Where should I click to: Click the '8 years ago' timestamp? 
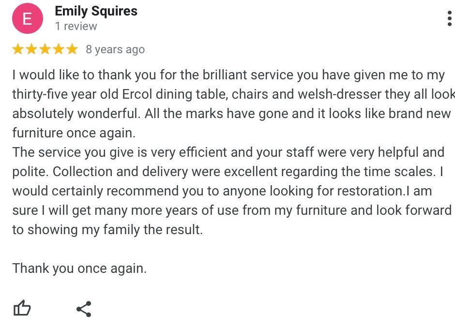(x=115, y=50)
